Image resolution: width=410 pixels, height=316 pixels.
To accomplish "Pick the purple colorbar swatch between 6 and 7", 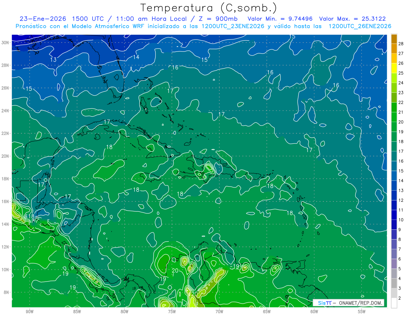I will 394,254.
